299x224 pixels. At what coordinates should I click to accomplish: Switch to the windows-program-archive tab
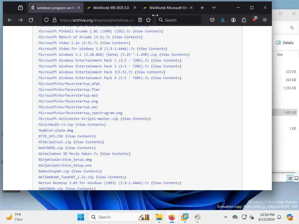coord(56,8)
